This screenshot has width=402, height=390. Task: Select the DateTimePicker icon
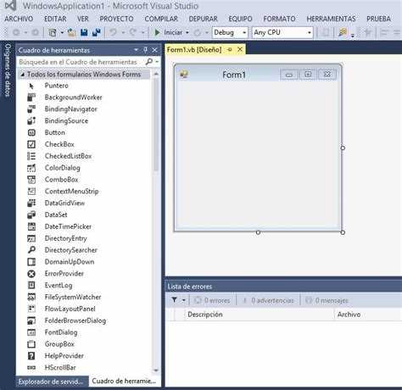(31, 226)
